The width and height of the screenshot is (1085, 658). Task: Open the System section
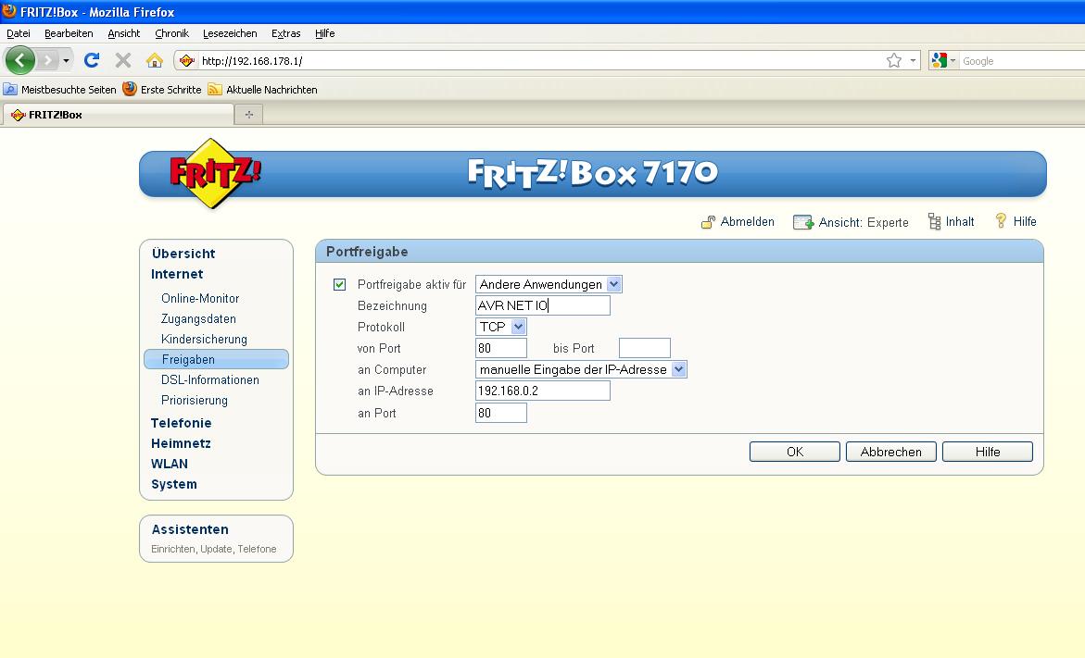(x=173, y=485)
